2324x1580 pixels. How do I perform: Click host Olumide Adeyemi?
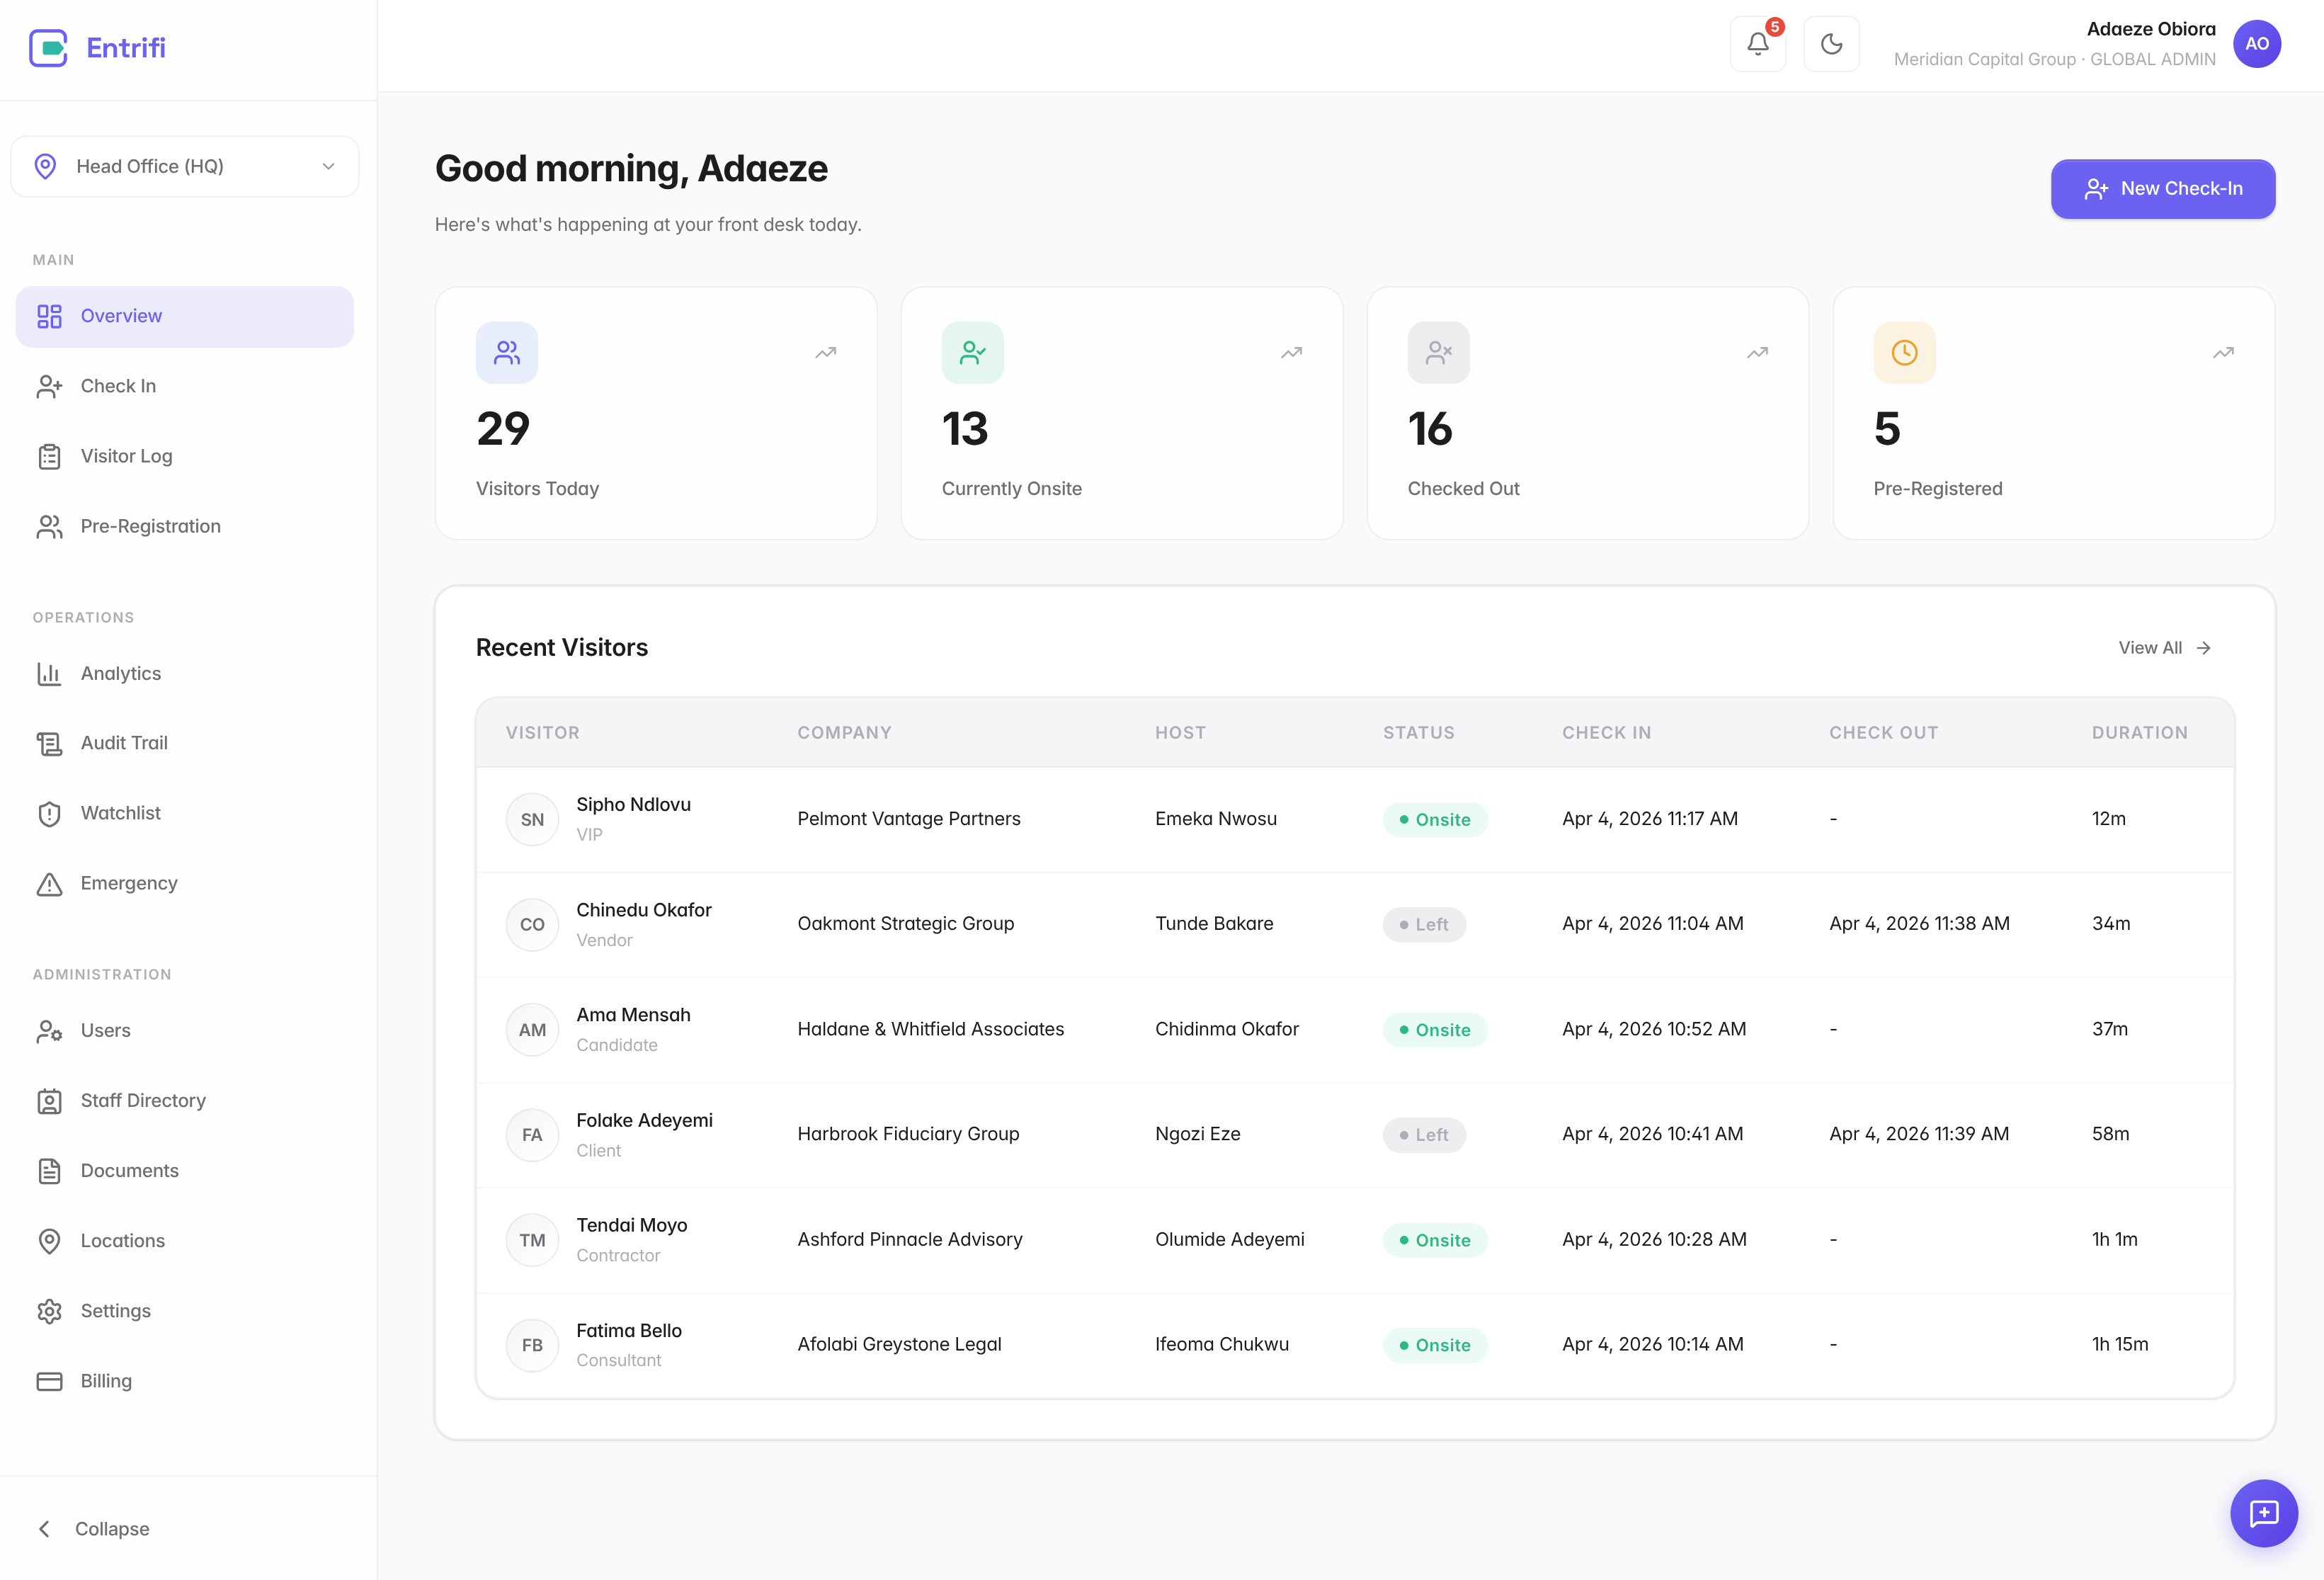[x=1229, y=1239]
